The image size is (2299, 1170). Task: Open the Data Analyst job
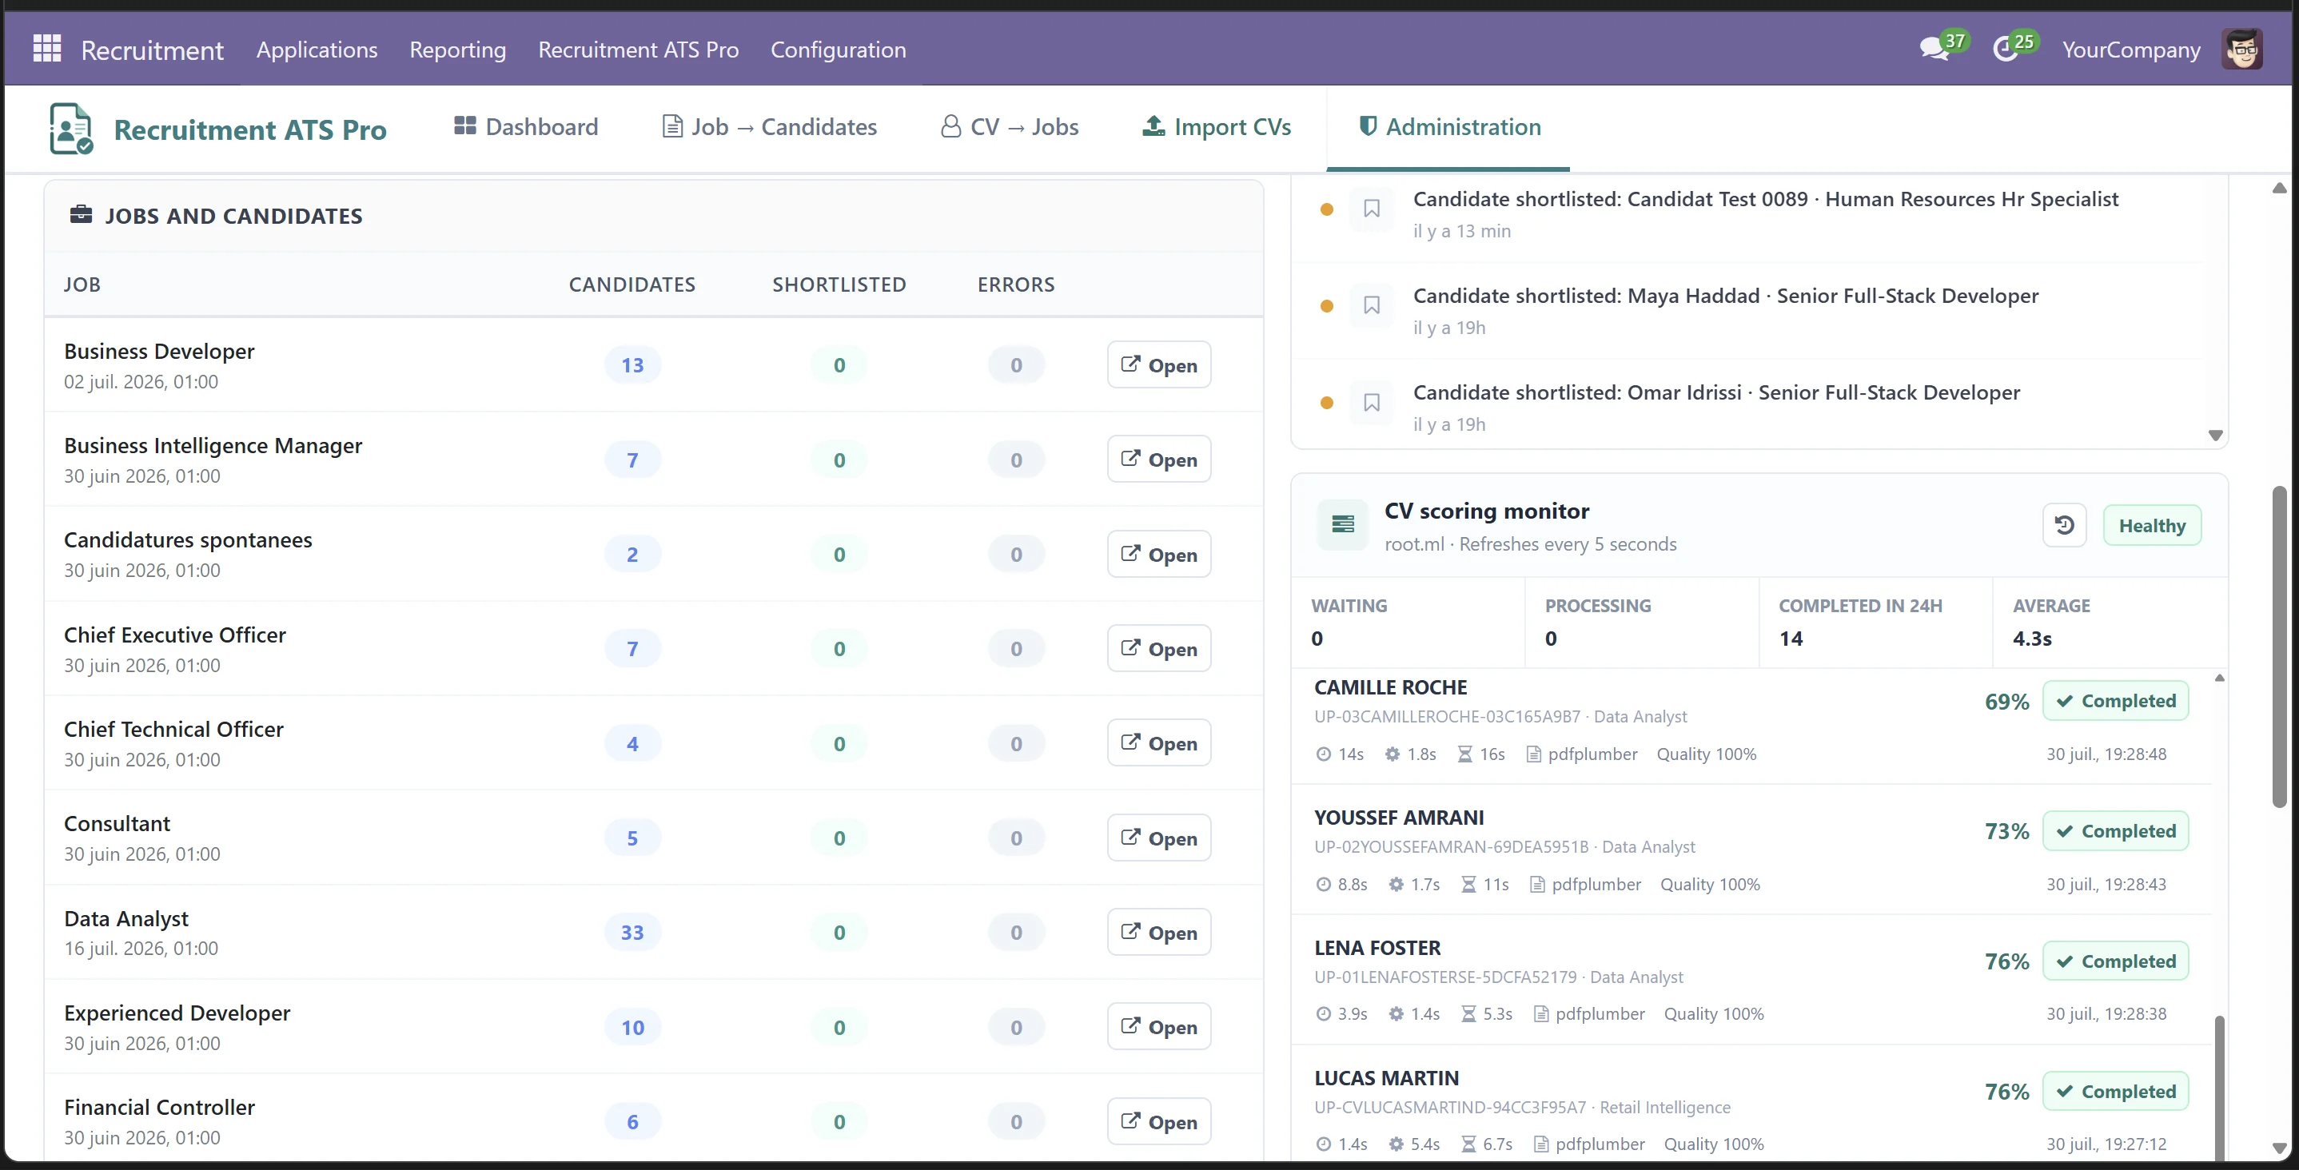pos(1158,933)
